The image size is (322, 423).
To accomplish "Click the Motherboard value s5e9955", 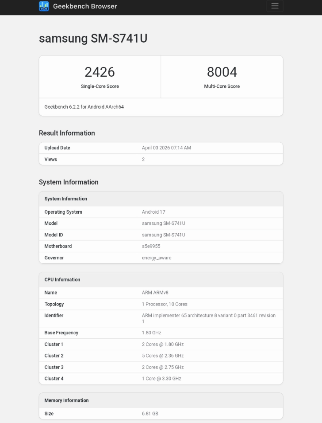I will [x=151, y=247].
